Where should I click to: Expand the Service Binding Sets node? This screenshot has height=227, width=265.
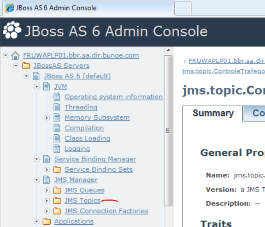(47, 169)
